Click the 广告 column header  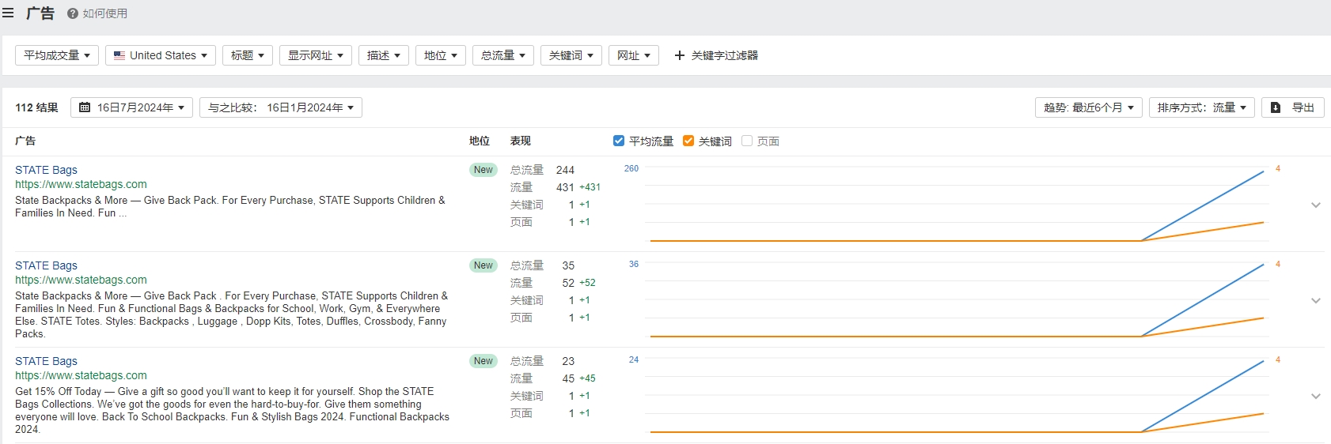click(25, 141)
